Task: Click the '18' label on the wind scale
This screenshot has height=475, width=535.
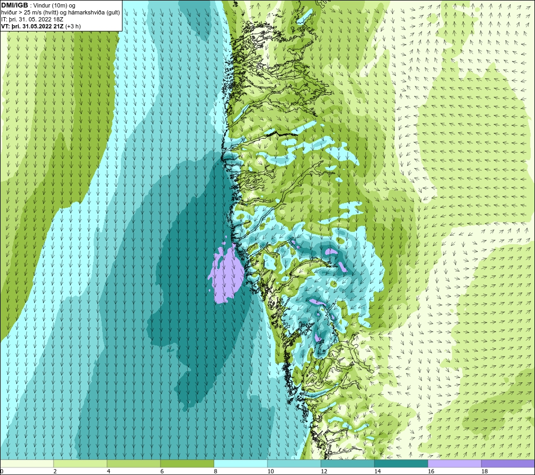Action: pos(484,471)
